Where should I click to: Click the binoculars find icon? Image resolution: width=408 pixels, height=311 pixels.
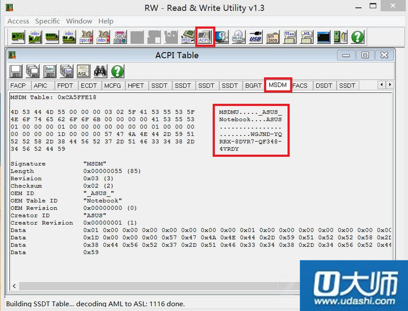(x=100, y=71)
